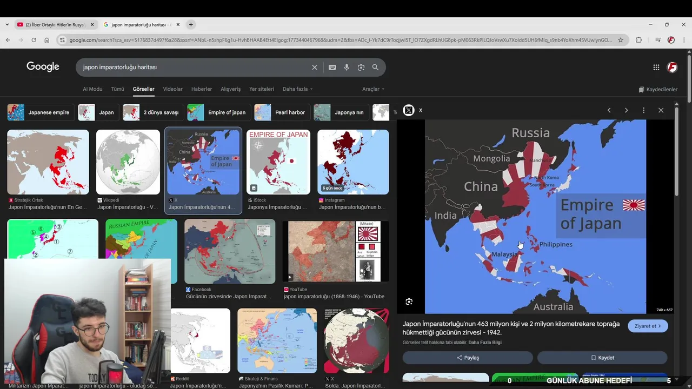Start voice search with microphone icon

click(x=347, y=68)
